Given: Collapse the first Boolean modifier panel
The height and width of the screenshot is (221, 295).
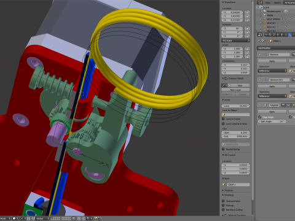Looking at the screenshot, I should [x=260, y=55].
